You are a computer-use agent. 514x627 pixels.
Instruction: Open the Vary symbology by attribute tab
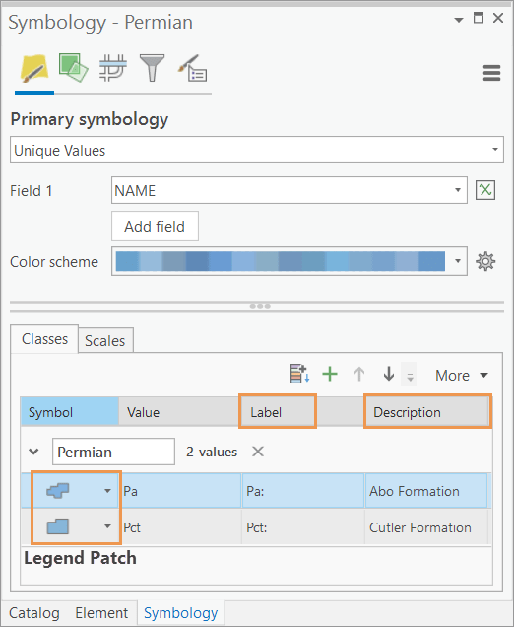pos(74,68)
